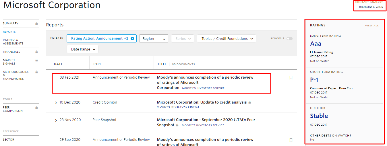Viewport: 387px width, 146px height.
Task: Remove the Rating Action filter with the x icon
Action: (132, 38)
